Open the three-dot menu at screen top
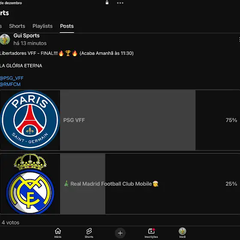 pyautogui.click(x=120, y=3)
